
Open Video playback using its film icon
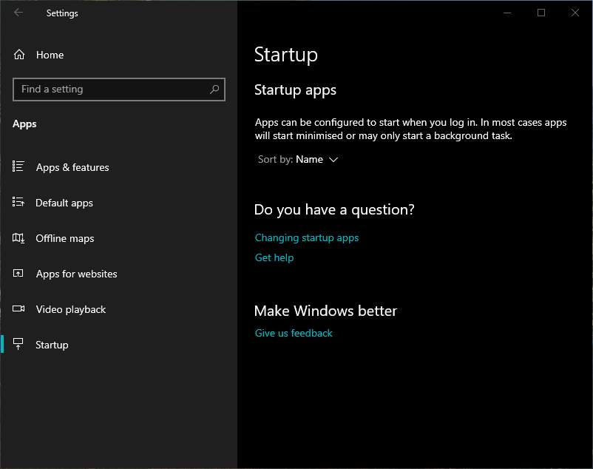click(x=18, y=309)
